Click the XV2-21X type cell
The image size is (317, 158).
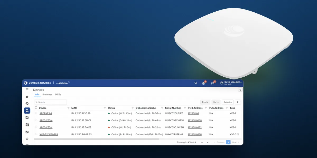pos(234,134)
